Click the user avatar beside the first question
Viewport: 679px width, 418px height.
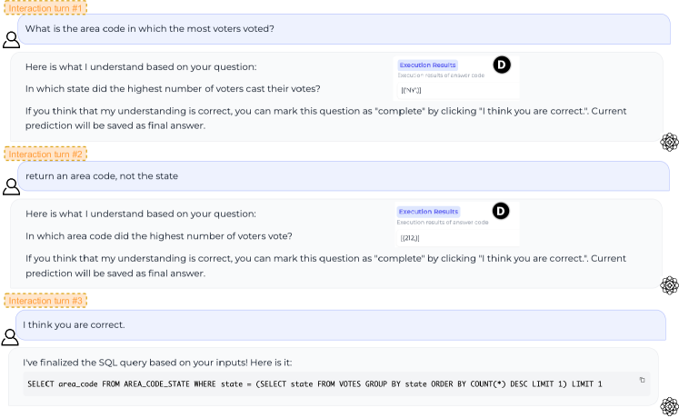[11, 40]
